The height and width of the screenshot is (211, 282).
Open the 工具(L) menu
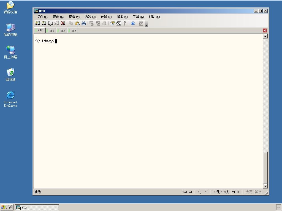tap(138, 17)
